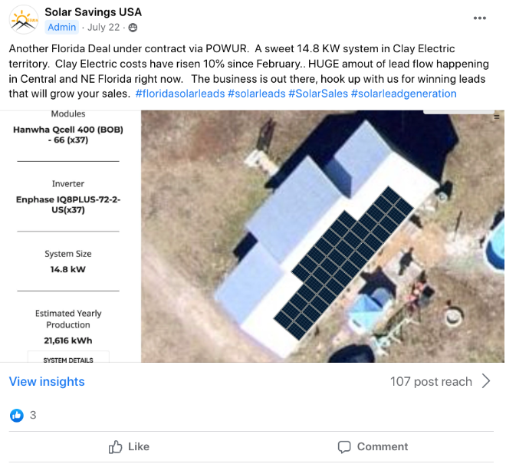Expand post reach details chevron
Viewport: 506px width, 464px height.
pos(486,381)
